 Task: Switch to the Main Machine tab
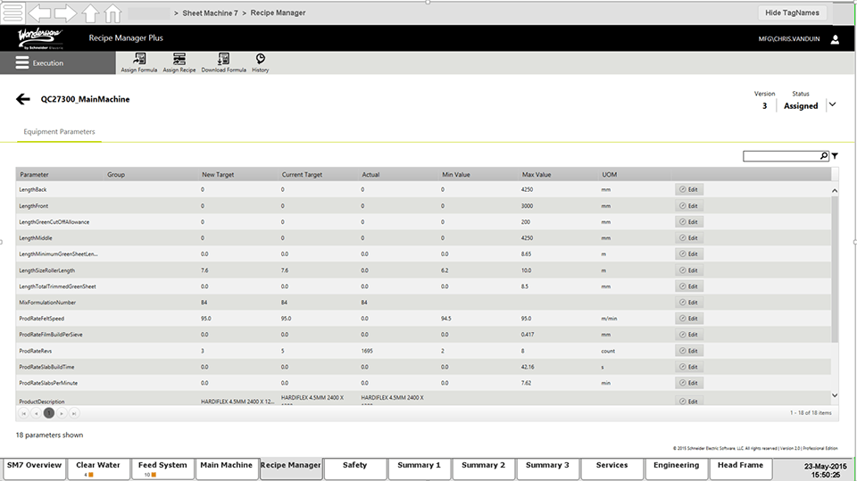226,465
